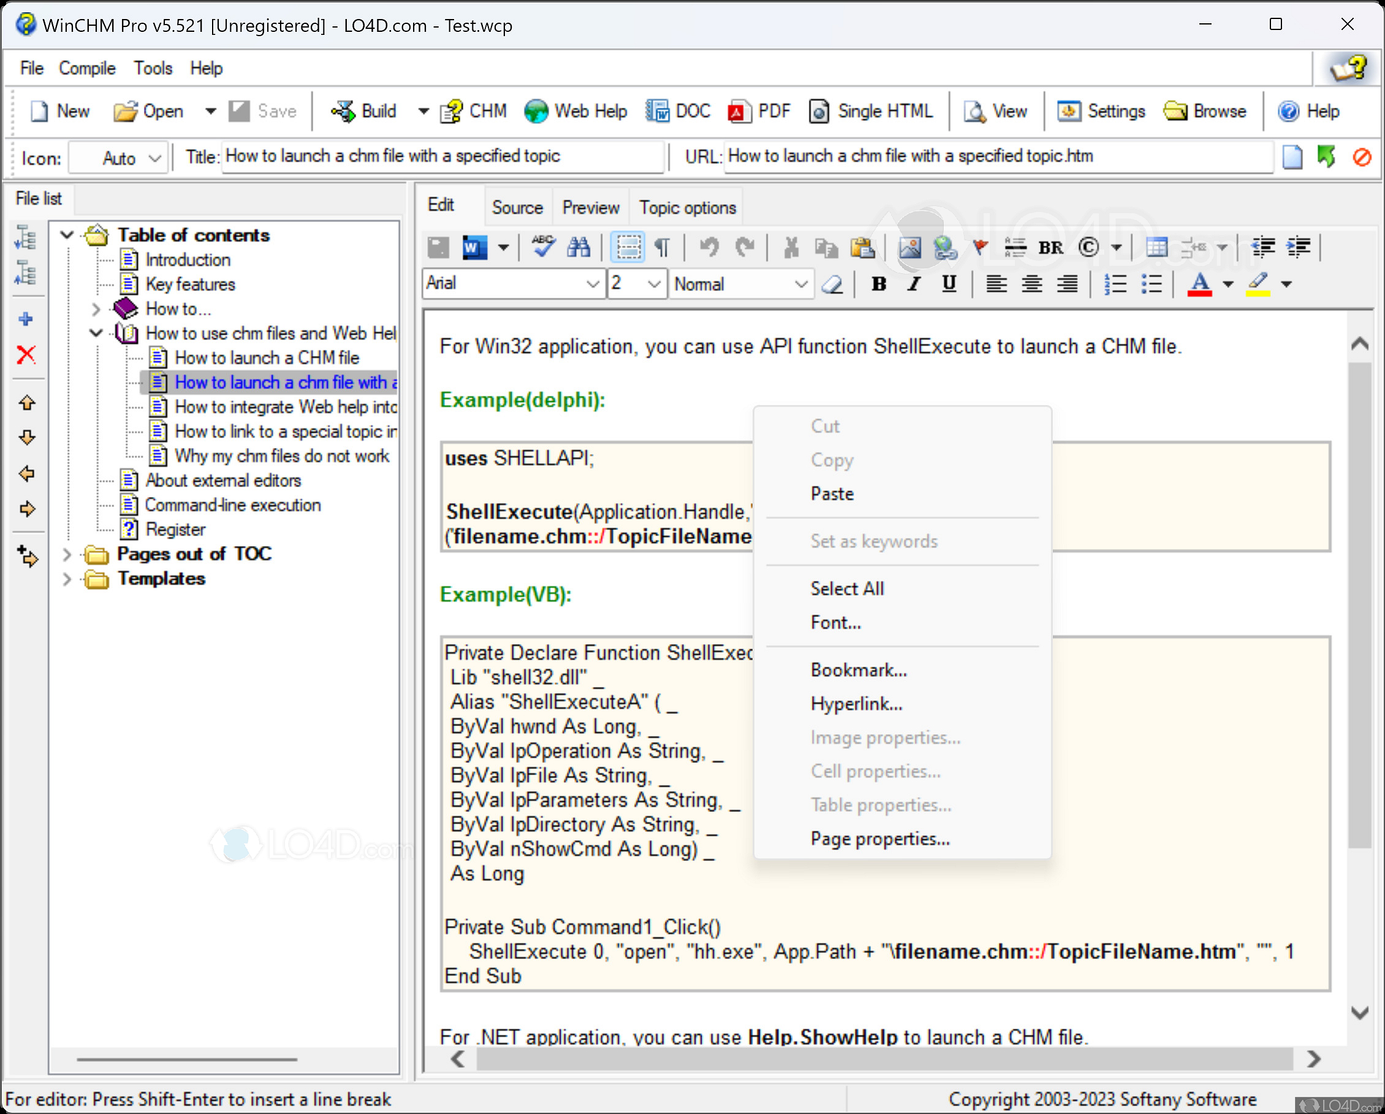Image resolution: width=1385 pixels, height=1114 pixels.
Task: Insert an image with the picture icon
Action: [x=909, y=247]
